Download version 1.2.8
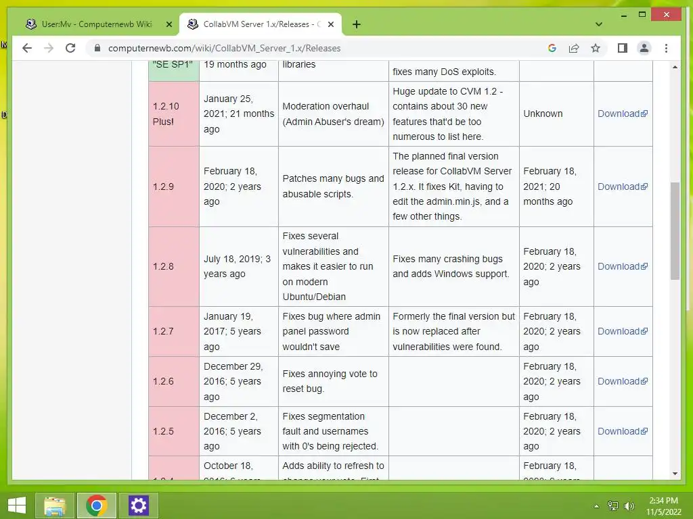693x519 pixels. [623, 266]
